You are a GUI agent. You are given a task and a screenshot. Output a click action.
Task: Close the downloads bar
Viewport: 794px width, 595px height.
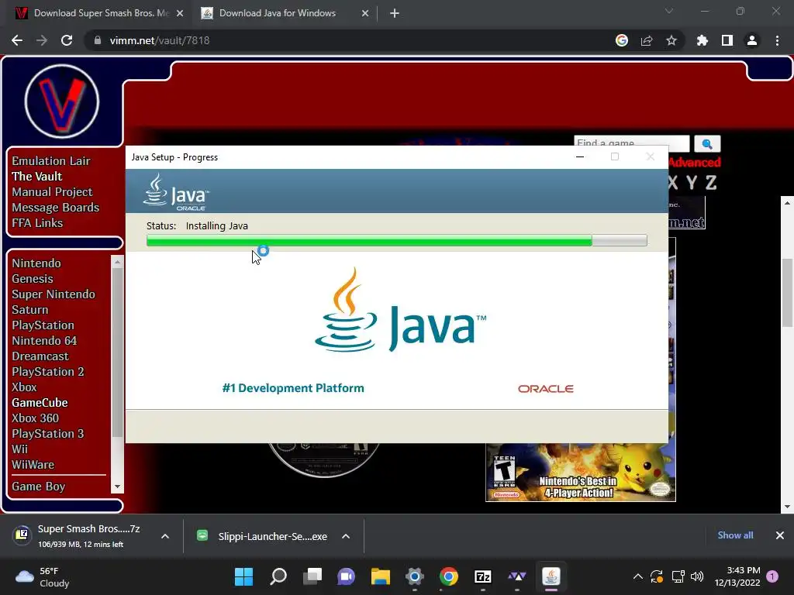(780, 535)
